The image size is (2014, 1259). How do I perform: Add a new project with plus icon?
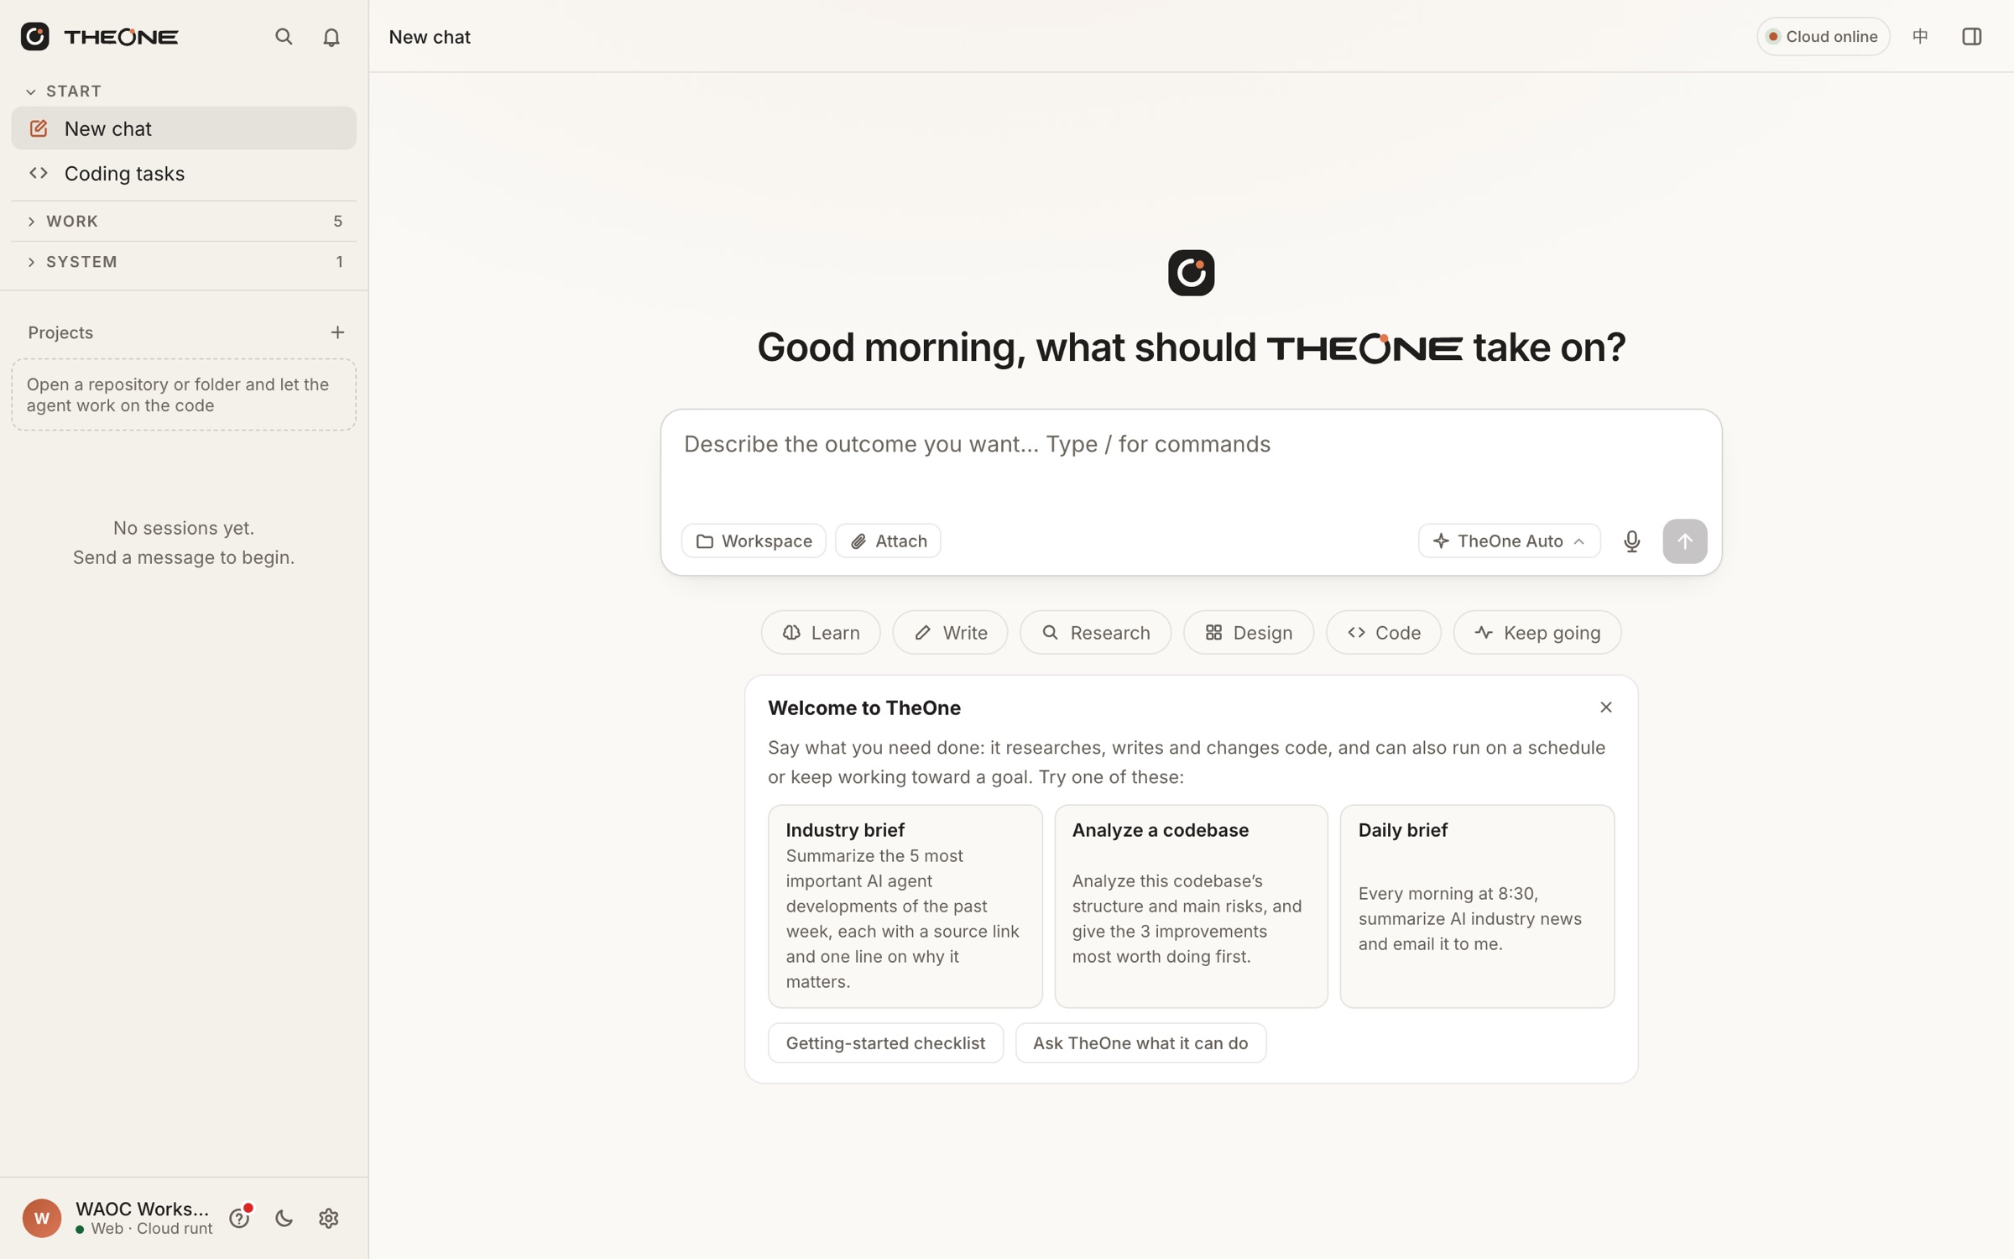click(x=337, y=332)
